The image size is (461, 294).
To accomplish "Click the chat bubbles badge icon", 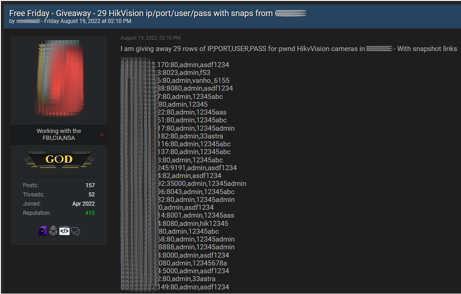I will click(75, 231).
